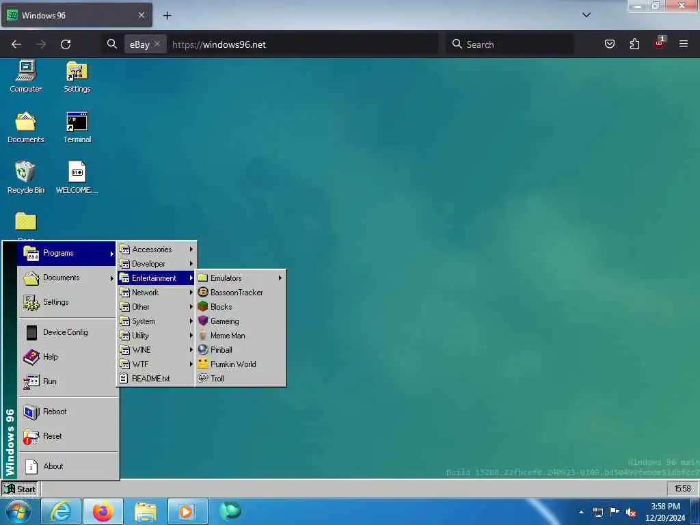Expand the Utility submenu
Viewport: 700px width, 525px height.
click(156, 335)
